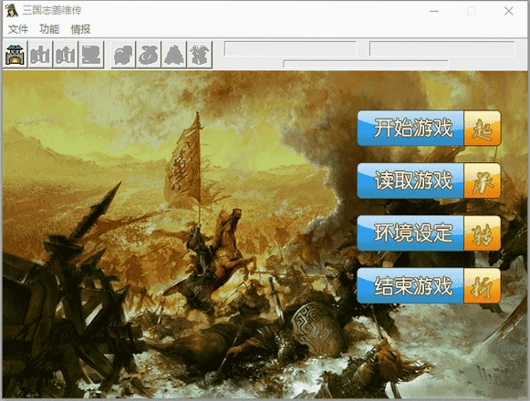Open the 情报 menu
The image size is (530, 401).
[80, 29]
